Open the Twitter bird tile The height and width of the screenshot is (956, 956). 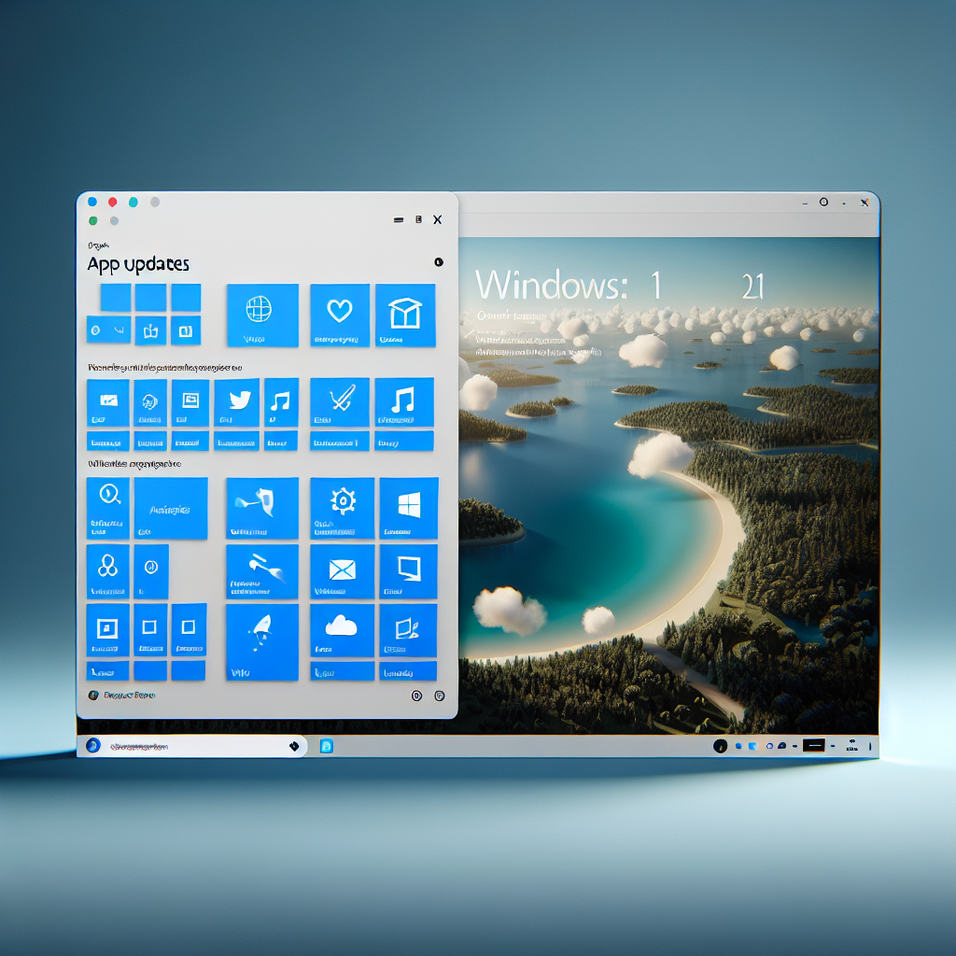point(236,402)
